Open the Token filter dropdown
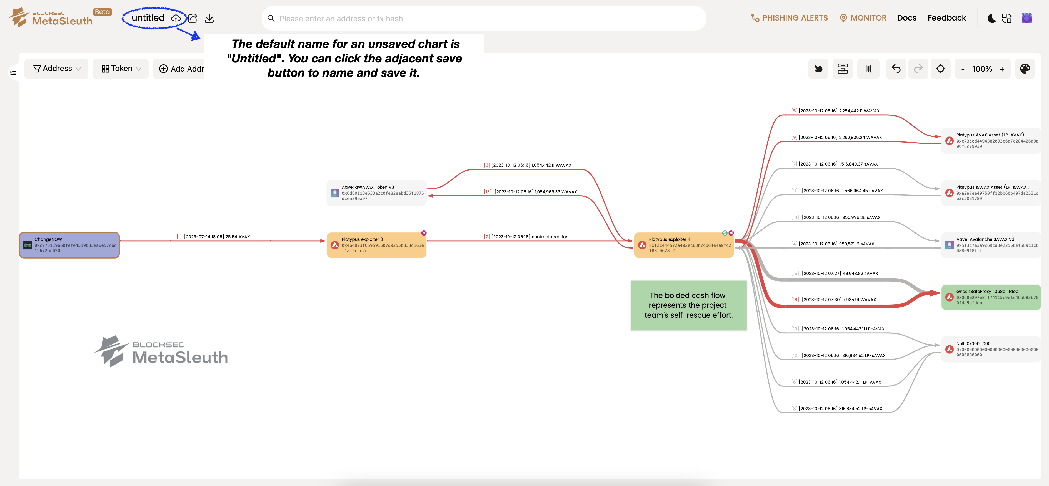 point(121,69)
